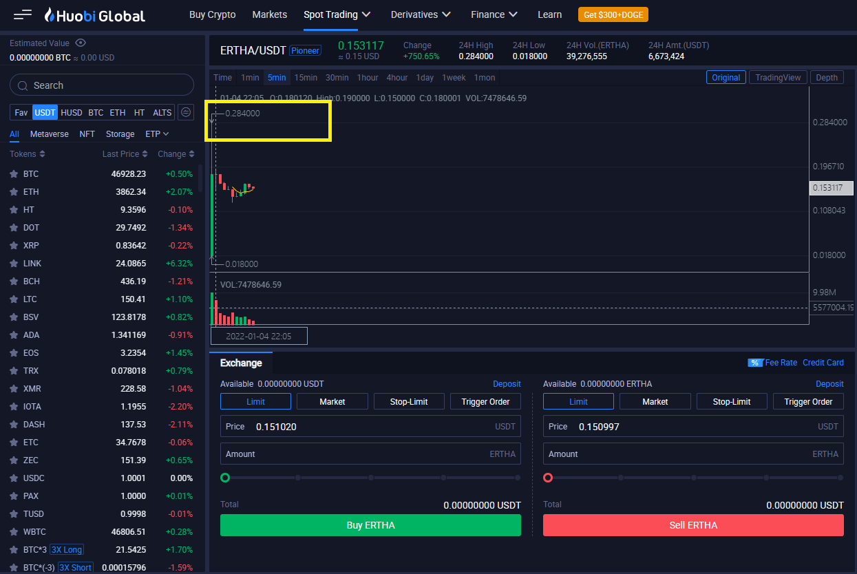857x574 pixels.
Task: Toggle the Estimated Value eye icon
Action: coord(81,43)
